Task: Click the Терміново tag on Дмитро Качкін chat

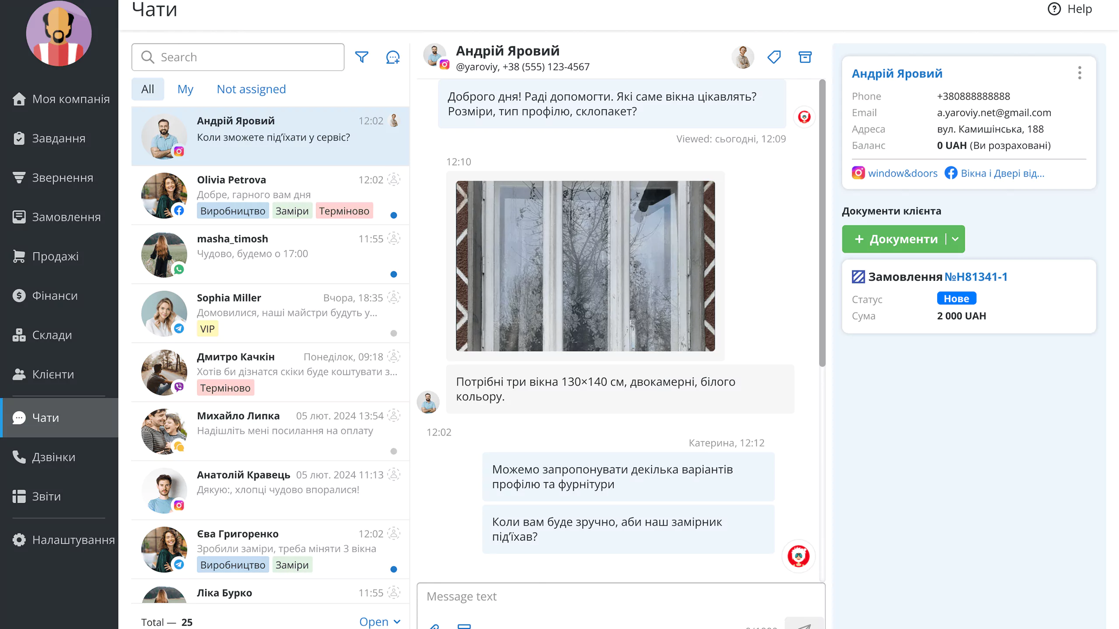Action: (x=225, y=388)
